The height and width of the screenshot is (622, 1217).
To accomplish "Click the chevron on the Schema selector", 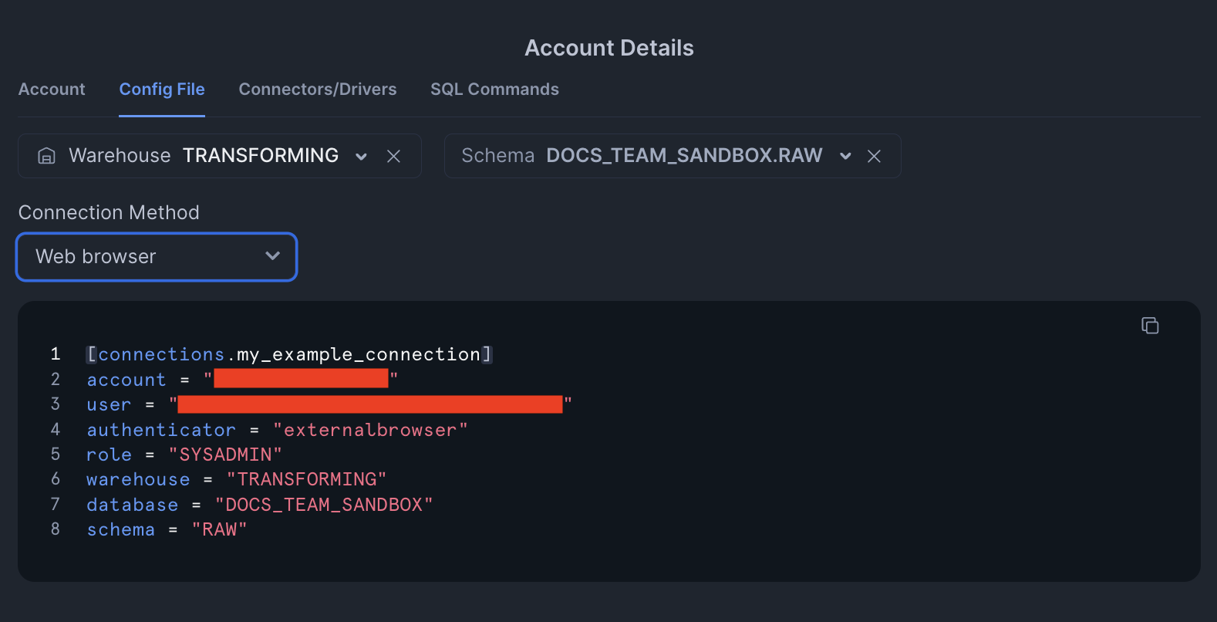I will [x=845, y=155].
